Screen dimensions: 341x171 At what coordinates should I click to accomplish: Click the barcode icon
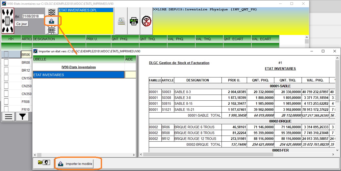52,30
